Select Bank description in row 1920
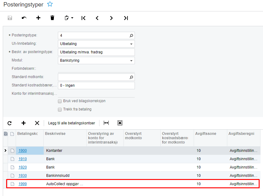 pyautogui.click(x=65, y=167)
